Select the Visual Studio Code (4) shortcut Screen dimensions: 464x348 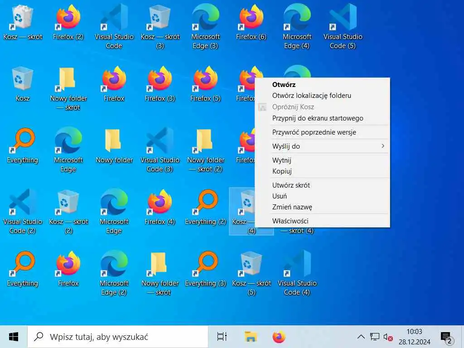coord(297,272)
